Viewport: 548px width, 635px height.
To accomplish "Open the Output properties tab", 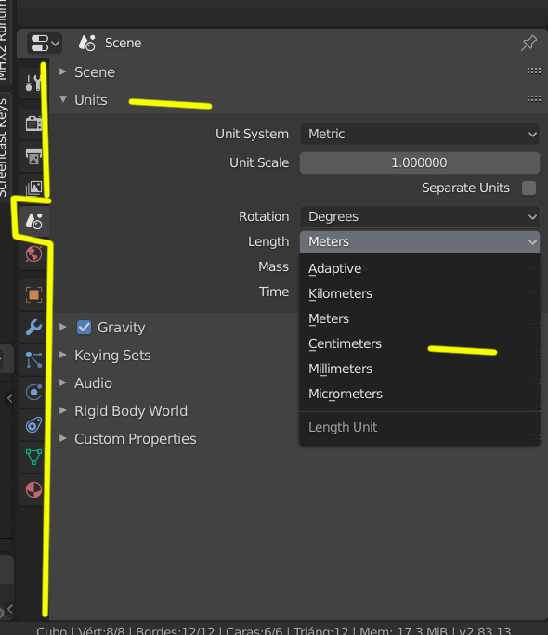I will (x=33, y=156).
